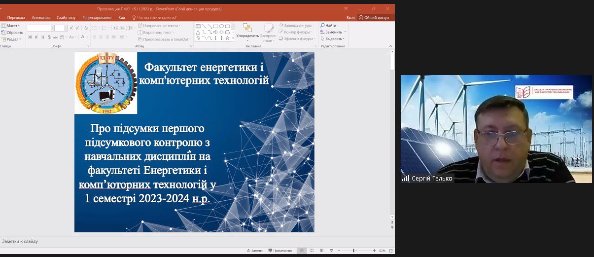Open columns dropdown in paragraph group
The width and height of the screenshot is (594, 257).
(123, 37)
